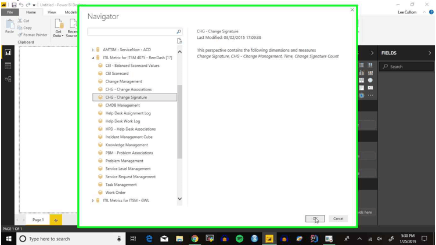This screenshot has height=245, width=436.
Task: Open the Get Data dropdown
Action: coord(58,28)
